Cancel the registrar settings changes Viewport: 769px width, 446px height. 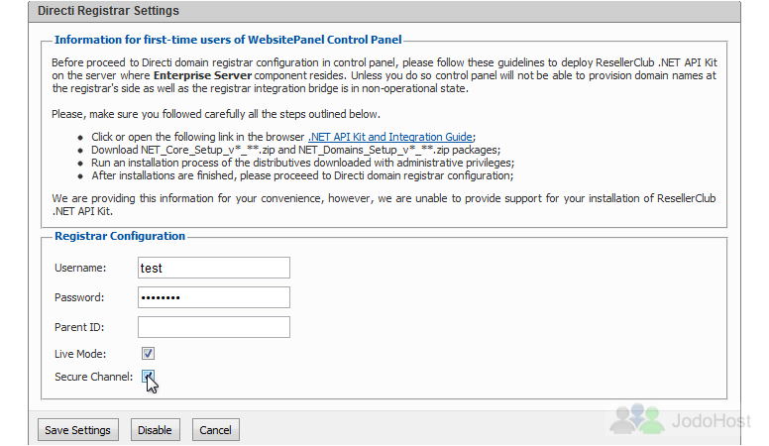click(215, 430)
